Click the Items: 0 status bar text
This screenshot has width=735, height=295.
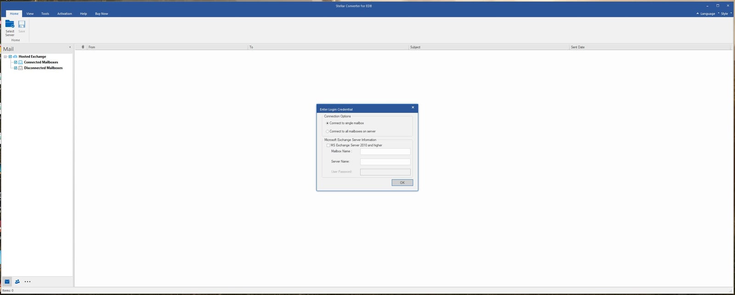point(8,290)
